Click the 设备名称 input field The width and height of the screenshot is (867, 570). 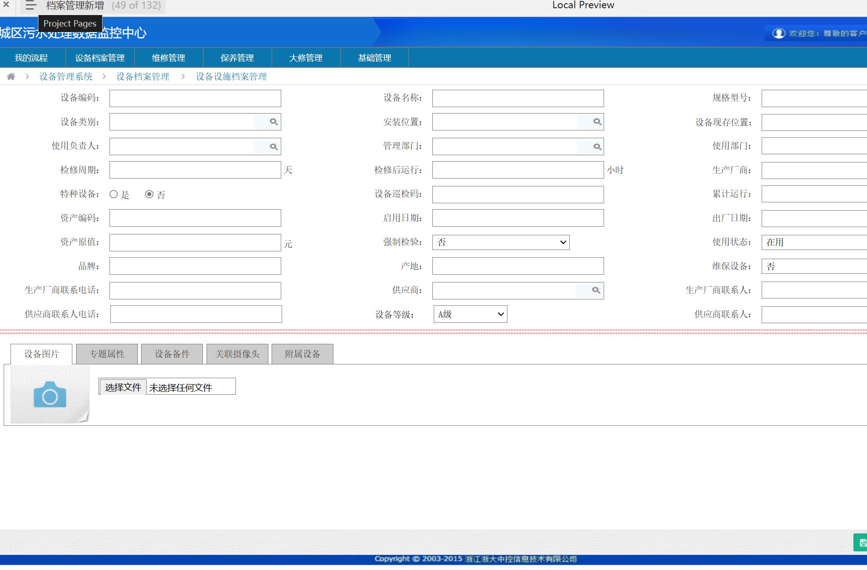(518, 98)
